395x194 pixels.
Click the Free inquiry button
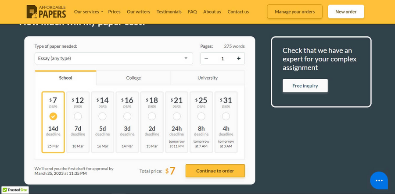pos(305,86)
